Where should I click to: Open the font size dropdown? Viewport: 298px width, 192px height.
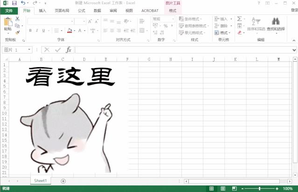coord(84,21)
